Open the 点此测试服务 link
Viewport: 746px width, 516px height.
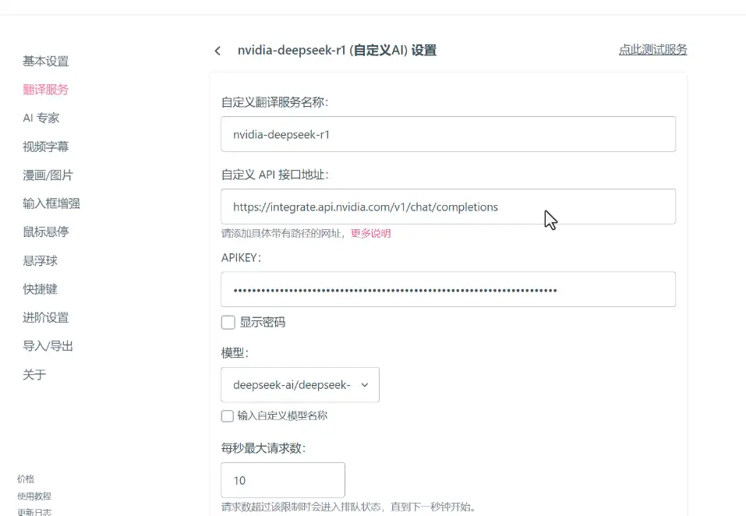(x=653, y=49)
